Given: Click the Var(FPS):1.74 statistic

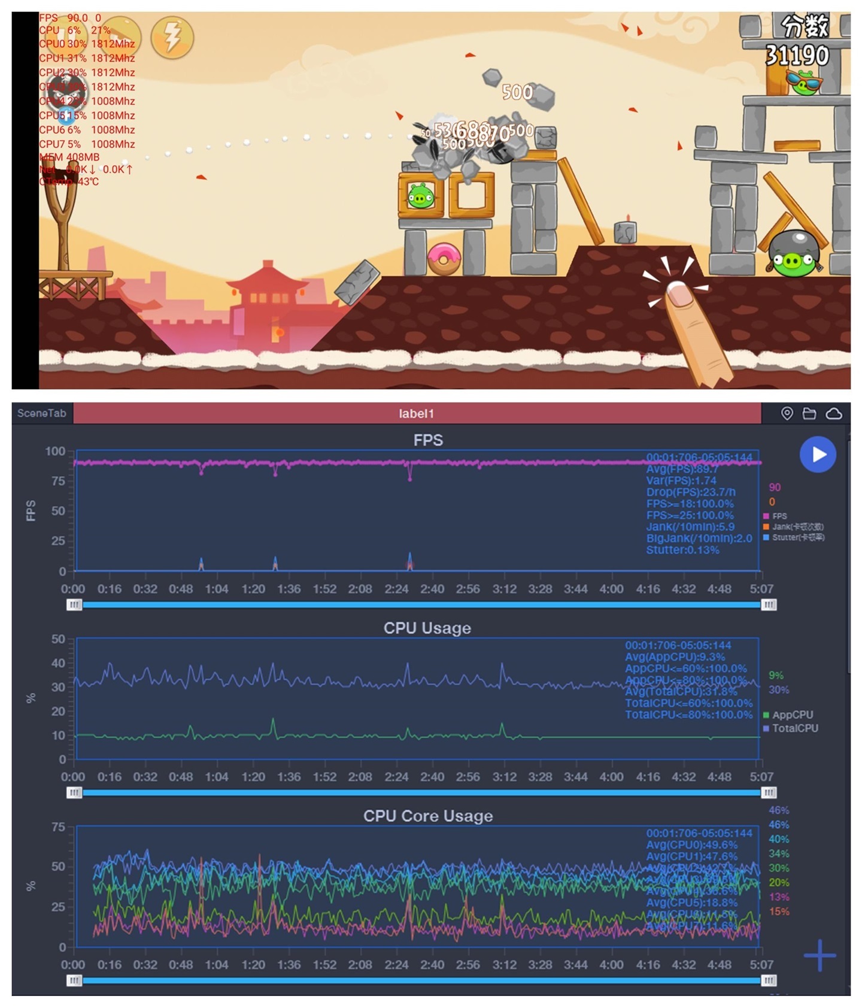Looking at the screenshot, I should pyautogui.click(x=681, y=480).
